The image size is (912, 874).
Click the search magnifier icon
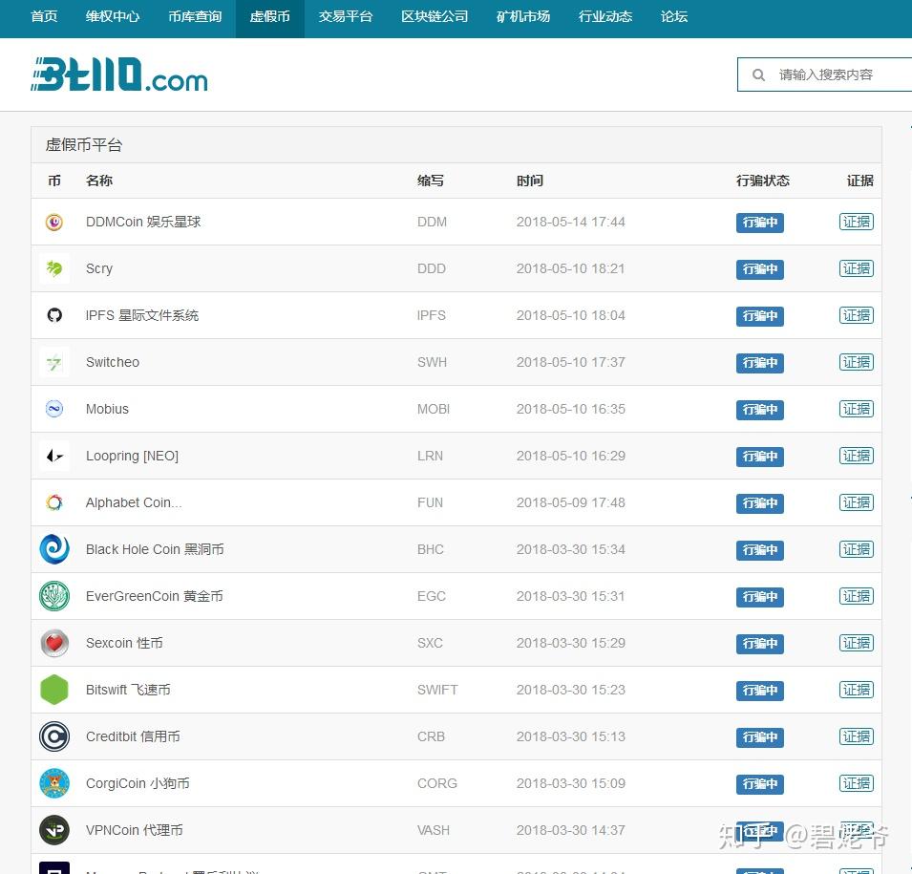coord(758,75)
